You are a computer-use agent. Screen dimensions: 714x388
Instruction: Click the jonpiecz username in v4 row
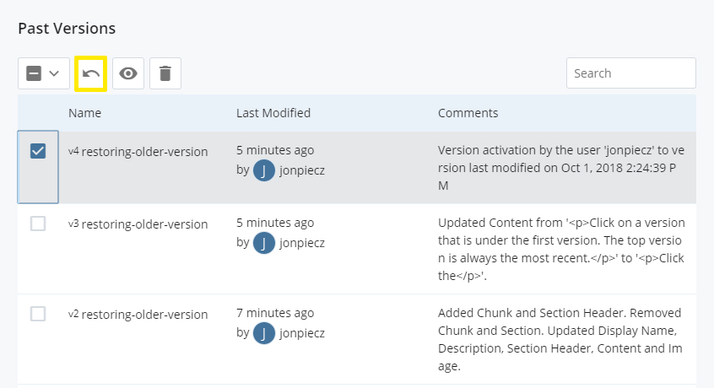[302, 170]
